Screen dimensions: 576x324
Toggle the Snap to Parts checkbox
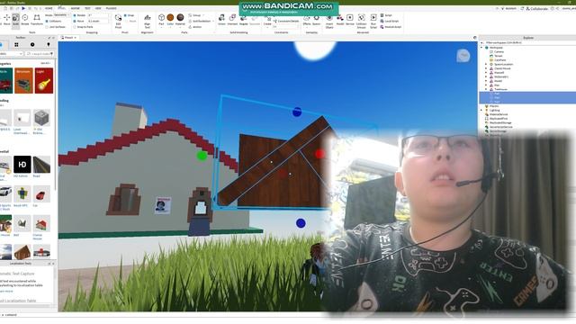coord(83,27)
